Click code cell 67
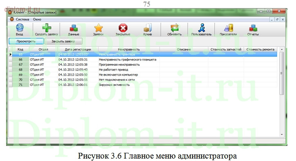The image size is (296, 161). 20,65
